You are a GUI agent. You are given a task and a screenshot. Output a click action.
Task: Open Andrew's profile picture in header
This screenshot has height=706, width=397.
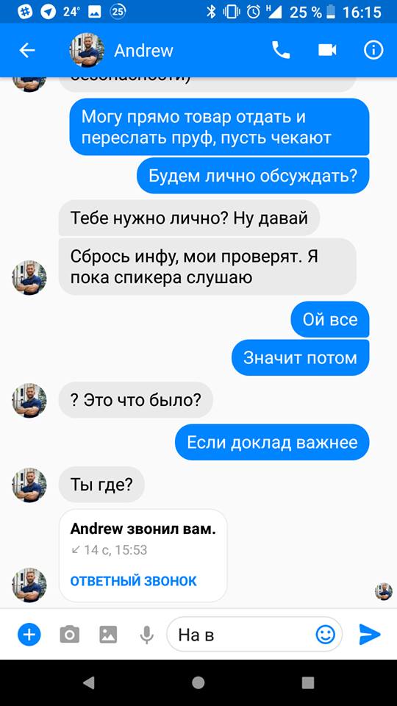click(87, 50)
